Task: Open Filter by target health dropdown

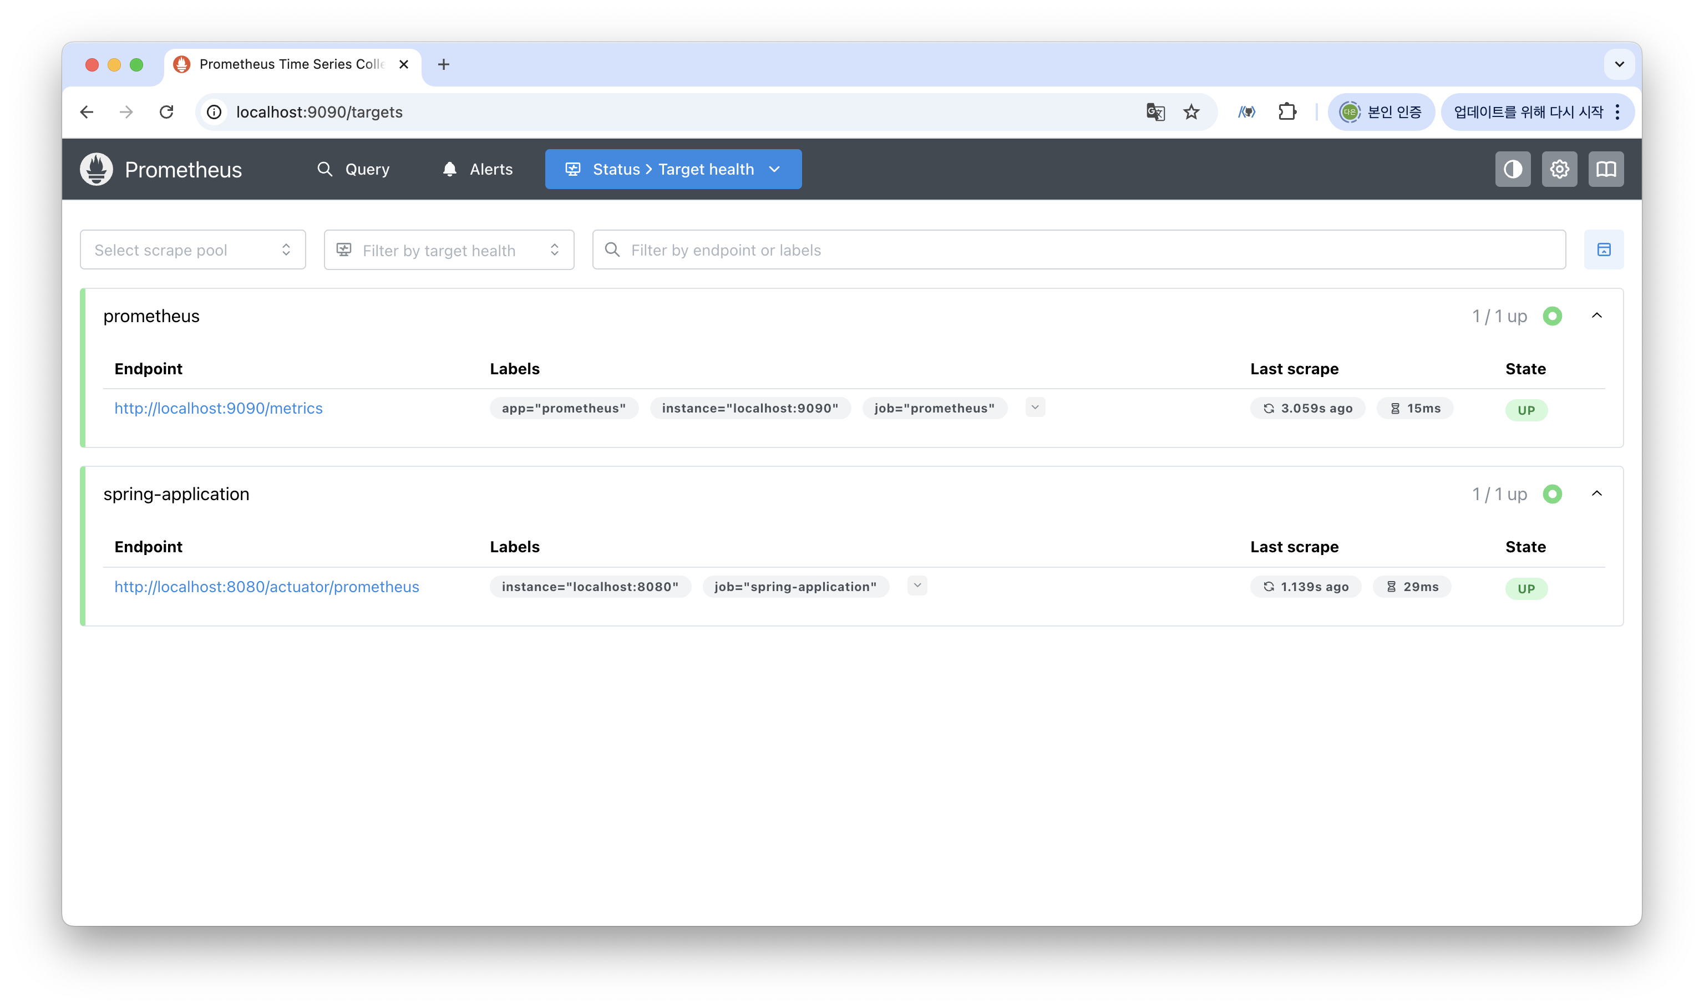Action: (448, 250)
